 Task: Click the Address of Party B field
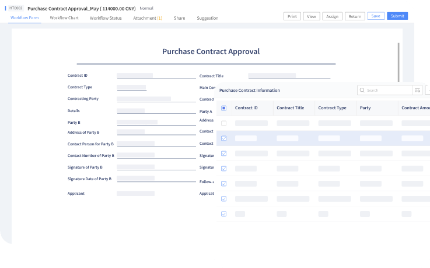156,132
